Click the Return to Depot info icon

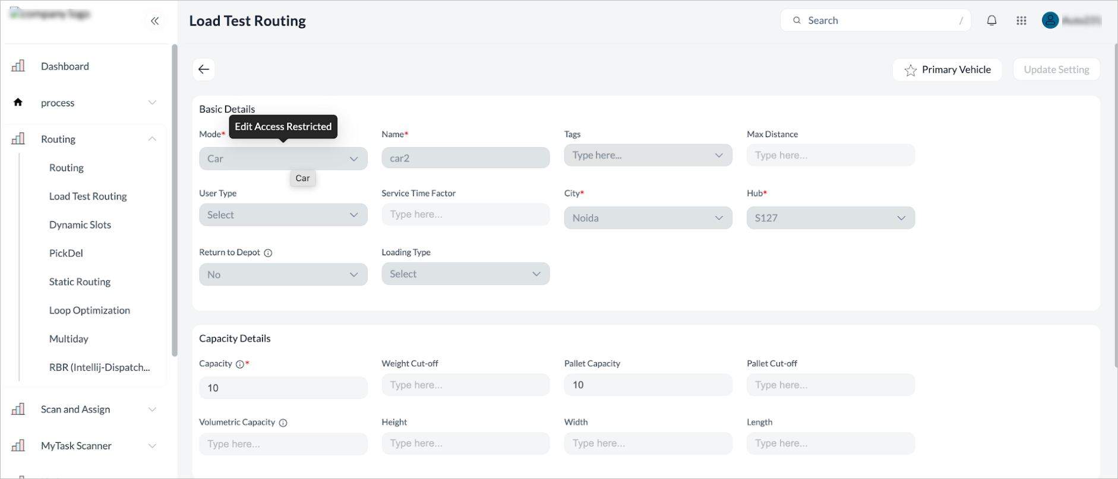click(268, 253)
